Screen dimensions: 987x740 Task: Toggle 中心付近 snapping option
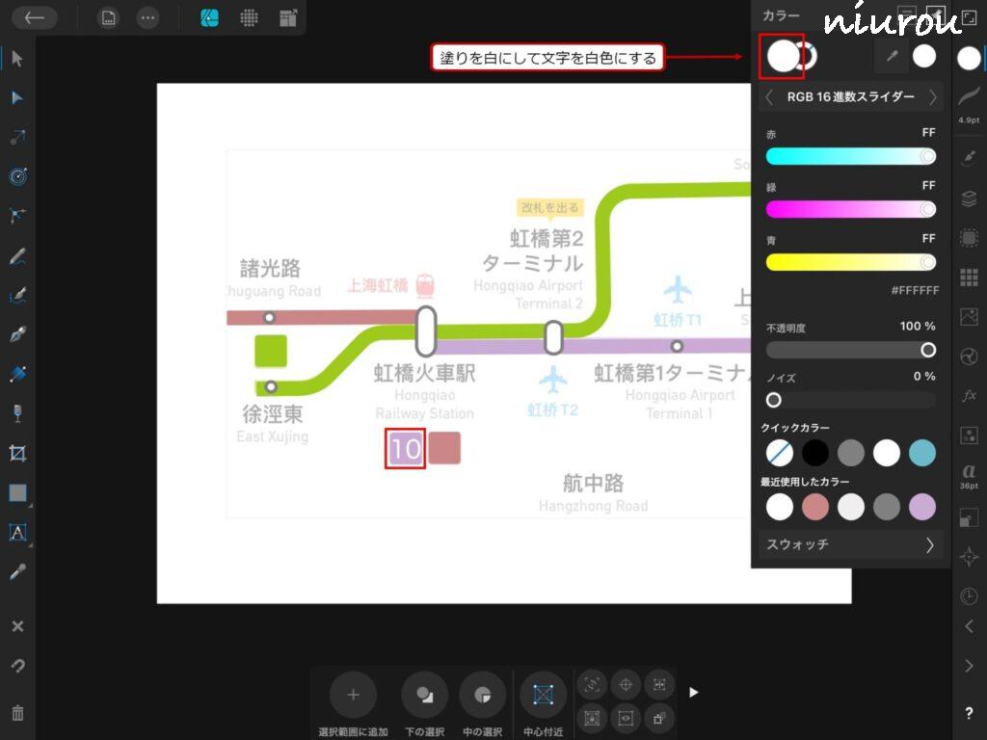[x=543, y=695]
